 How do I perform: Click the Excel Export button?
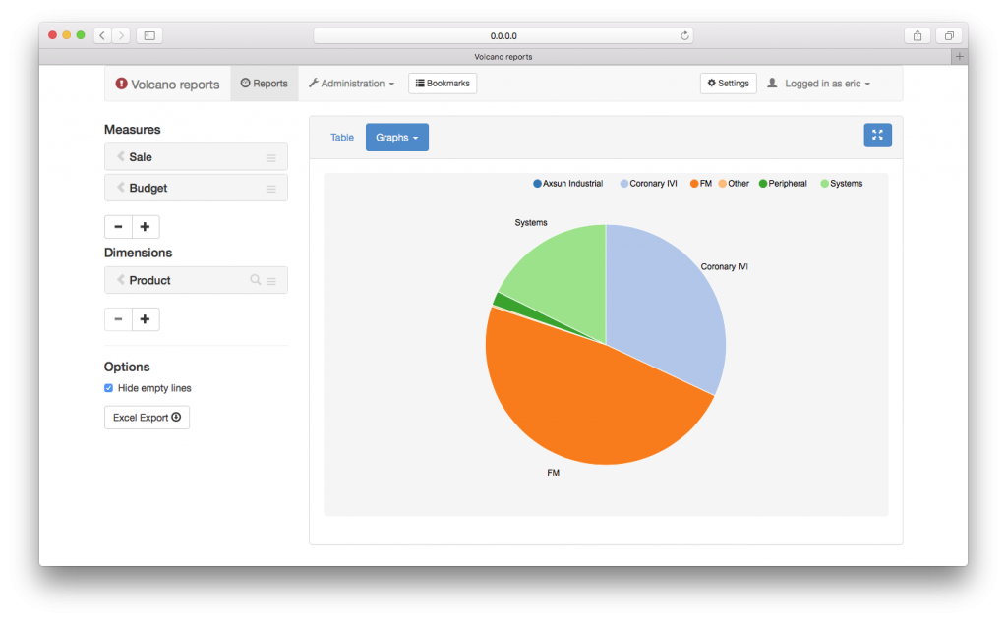click(x=148, y=418)
